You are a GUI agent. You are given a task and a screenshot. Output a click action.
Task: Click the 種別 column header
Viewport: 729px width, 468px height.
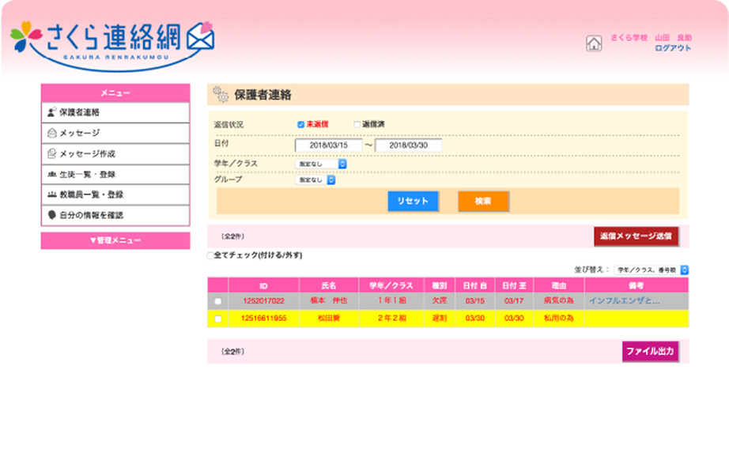[440, 285]
